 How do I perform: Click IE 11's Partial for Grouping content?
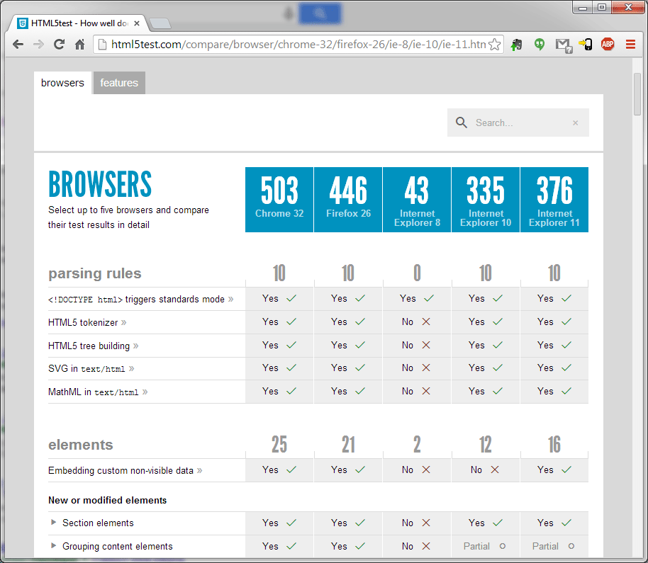click(554, 546)
